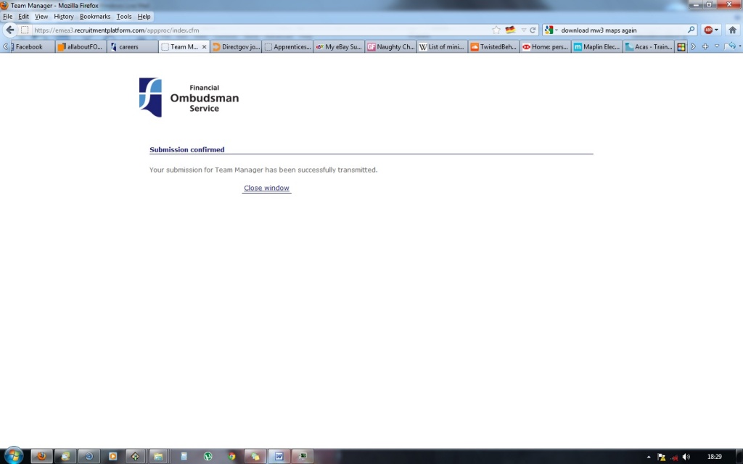Open the Windows Start menu
The image size is (743, 464).
(x=13, y=456)
